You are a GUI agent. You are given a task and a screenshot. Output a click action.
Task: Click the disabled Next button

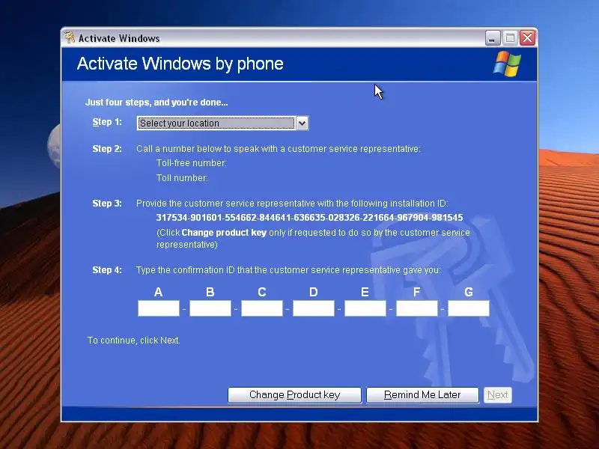497,395
